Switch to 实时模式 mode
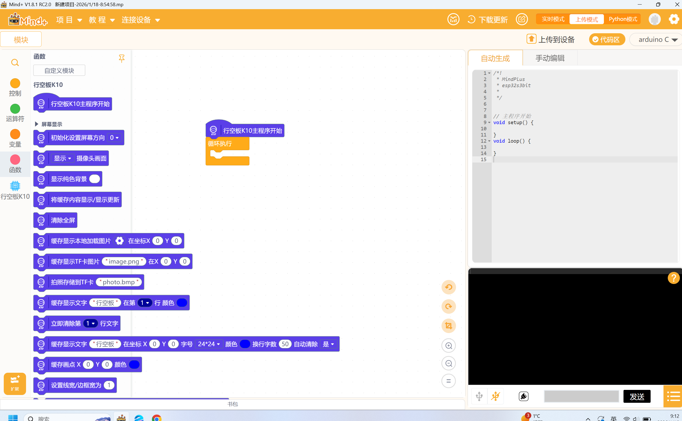682x421 pixels. [x=553, y=19]
